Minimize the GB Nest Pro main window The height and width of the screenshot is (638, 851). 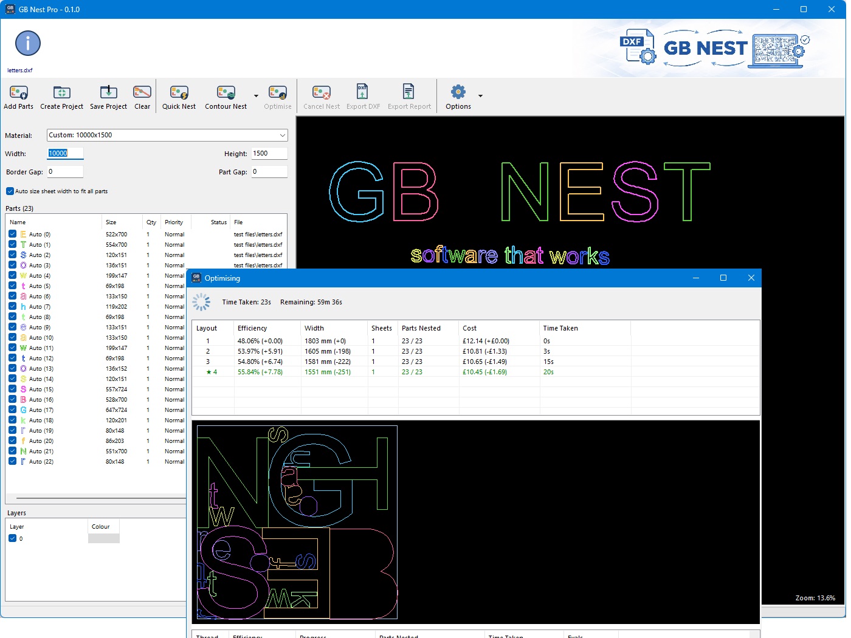(x=776, y=9)
